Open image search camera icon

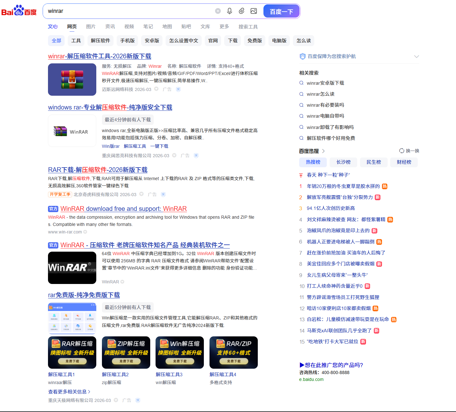pos(254,11)
